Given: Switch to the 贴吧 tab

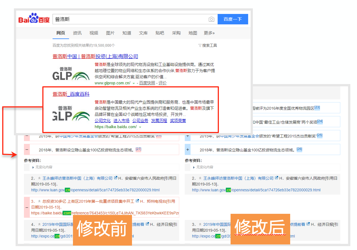Looking at the screenshot, I should click(160, 33).
